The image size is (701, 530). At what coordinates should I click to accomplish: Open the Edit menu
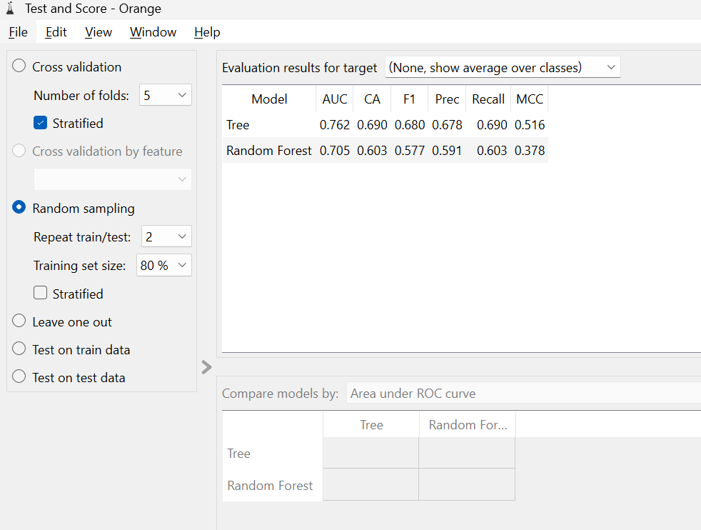click(56, 32)
